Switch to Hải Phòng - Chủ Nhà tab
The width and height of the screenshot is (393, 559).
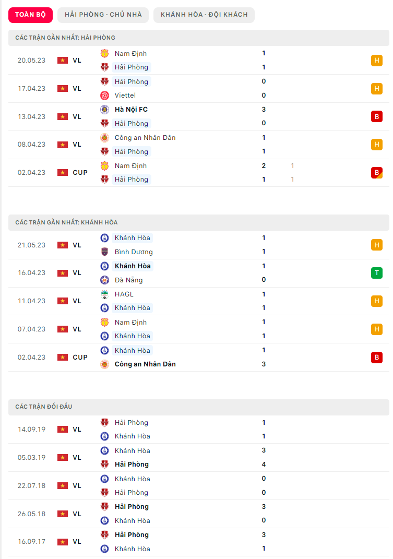pyautogui.click(x=103, y=15)
